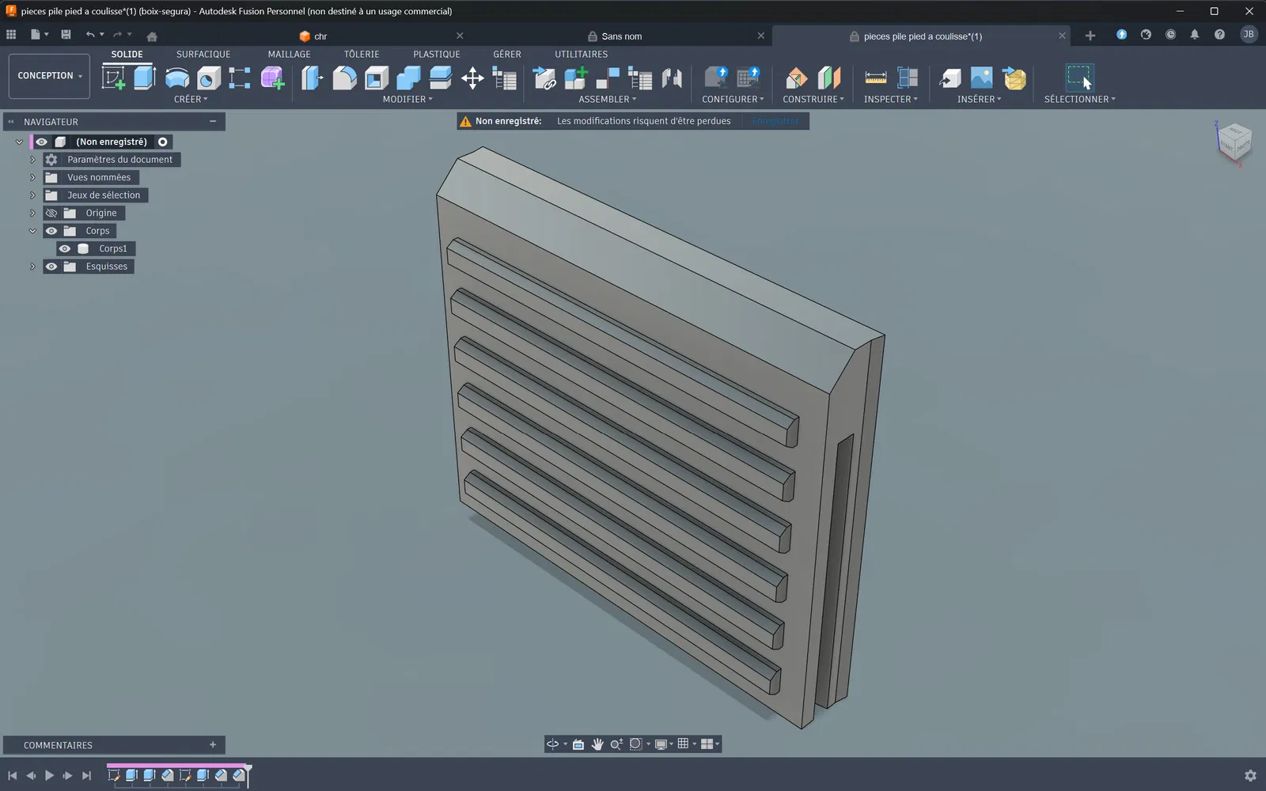Click the Insert Mesh icon
1266x791 pixels.
point(1014,78)
